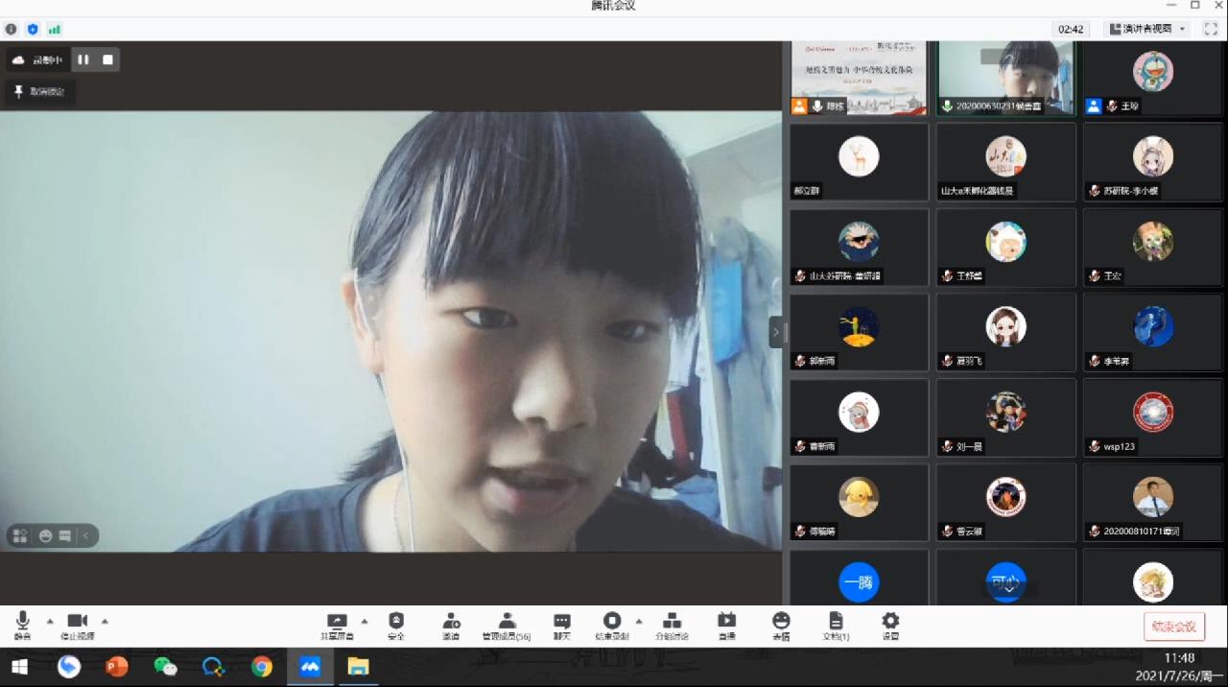Stop video using the camera icon
This screenshot has width=1228, height=687.
coord(77,625)
